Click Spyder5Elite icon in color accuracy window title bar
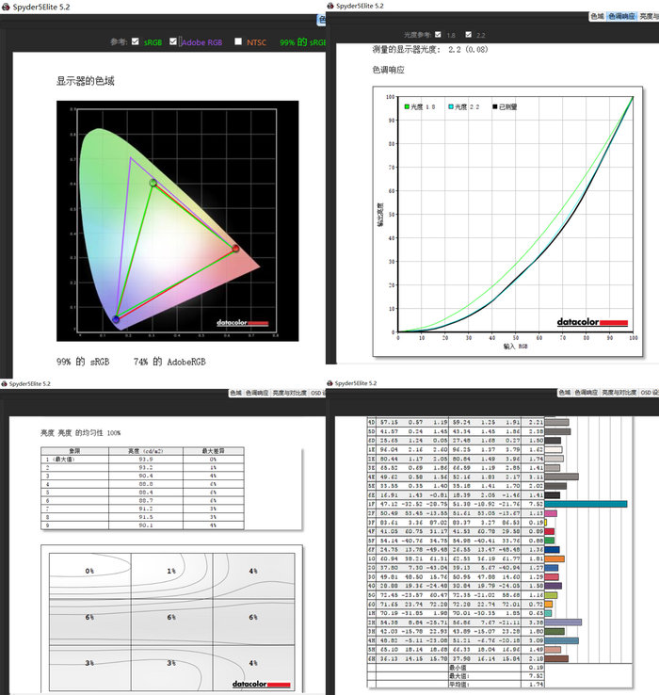Image resolution: width=659 pixels, height=695 pixels. (x=329, y=383)
